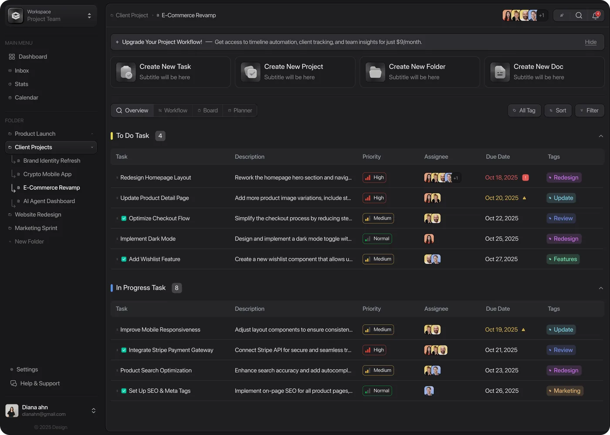This screenshot has height=435, width=610.
Task: Switch to the Planner tab
Action: click(240, 110)
